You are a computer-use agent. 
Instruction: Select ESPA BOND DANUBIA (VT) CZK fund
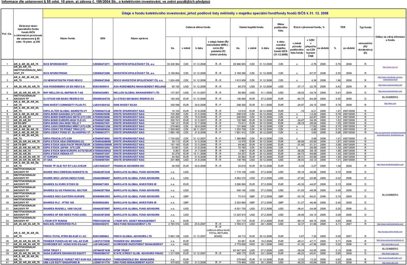tap(62, 114)
